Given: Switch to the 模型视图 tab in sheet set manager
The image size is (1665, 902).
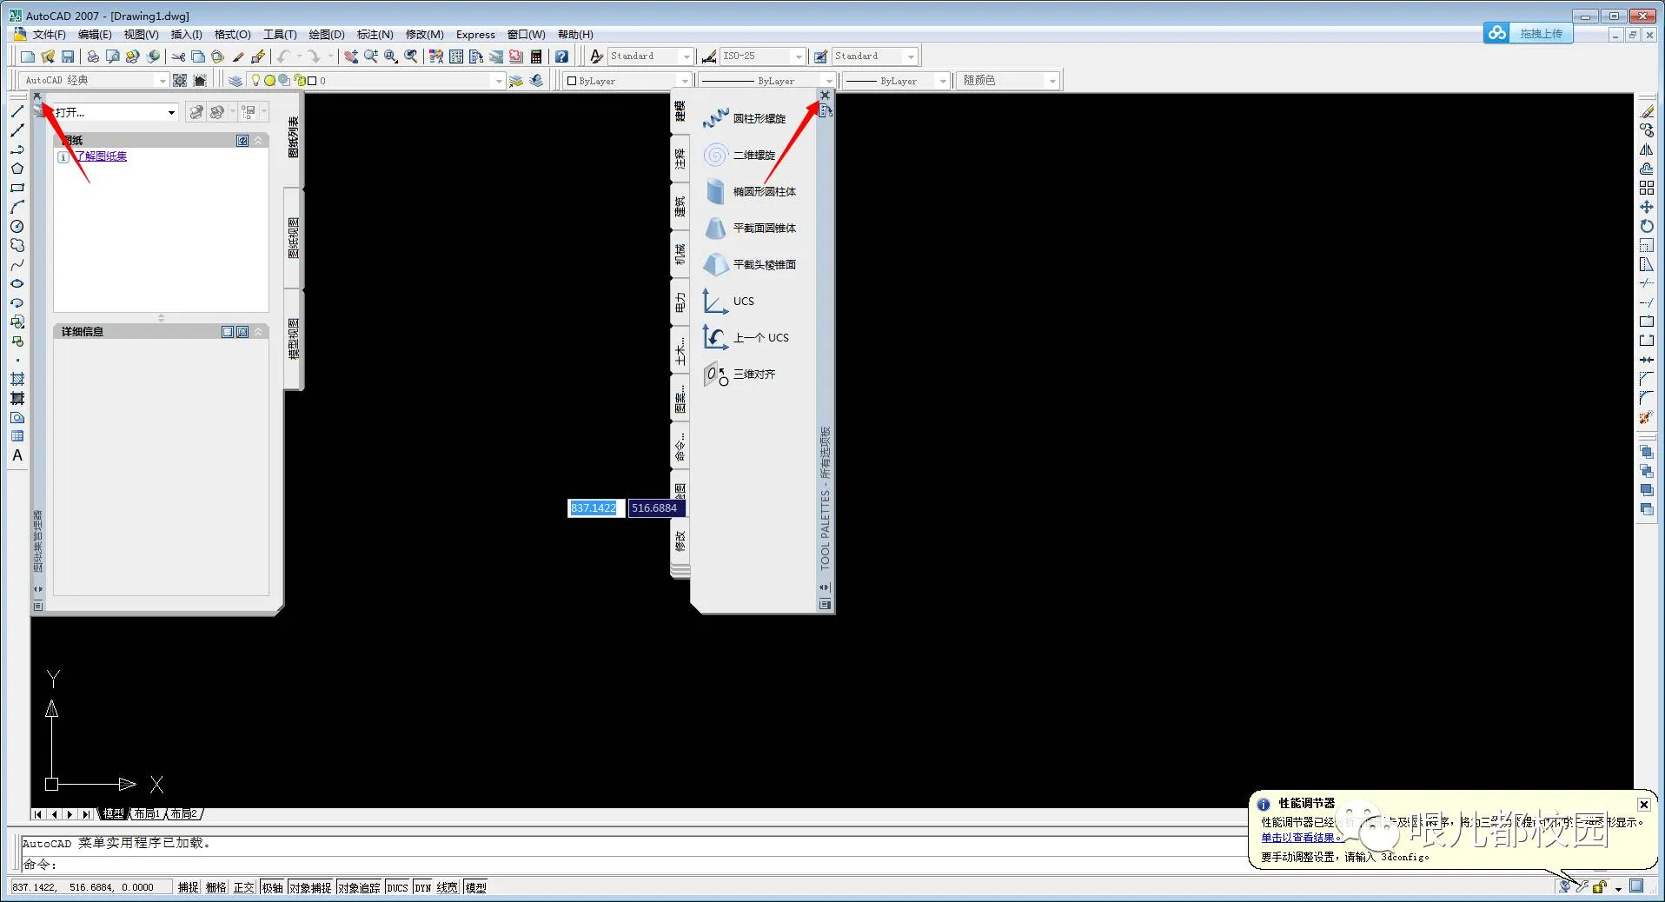Looking at the screenshot, I should [294, 339].
